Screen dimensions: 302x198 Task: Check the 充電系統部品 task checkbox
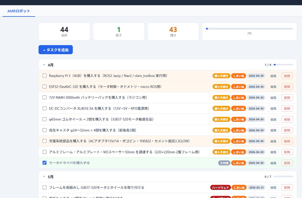pos(45,141)
